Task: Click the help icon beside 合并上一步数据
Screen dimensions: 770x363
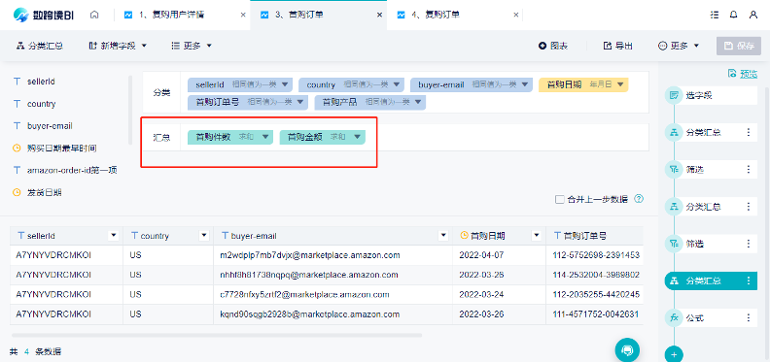Action: point(639,199)
